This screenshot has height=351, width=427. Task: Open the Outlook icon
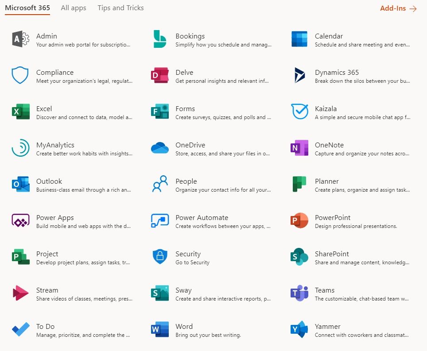20,185
